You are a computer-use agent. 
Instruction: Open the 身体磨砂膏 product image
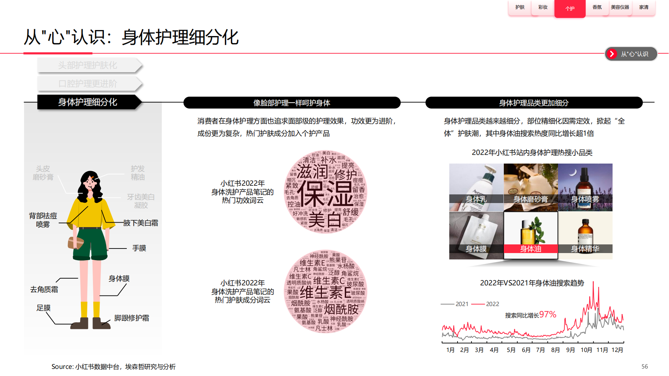point(531,187)
